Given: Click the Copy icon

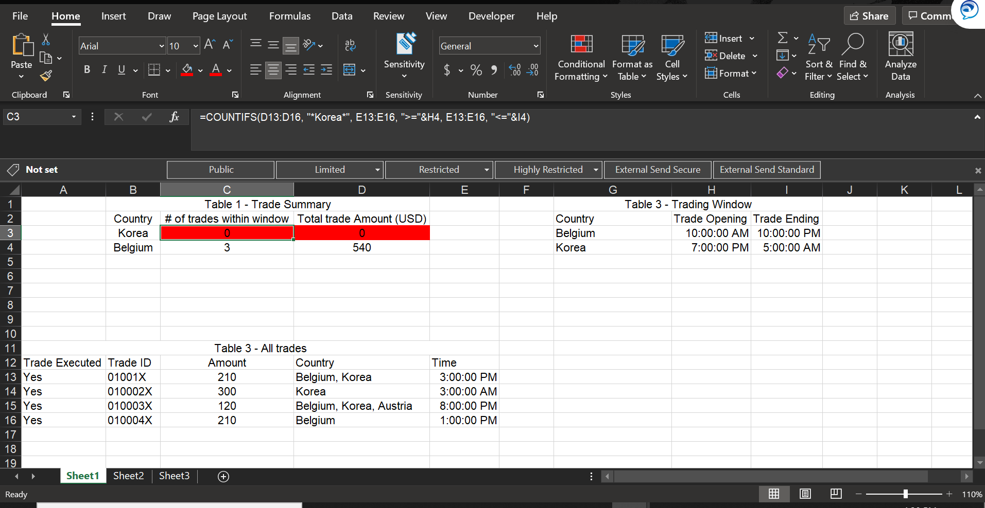Looking at the screenshot, I should point(46,58).
